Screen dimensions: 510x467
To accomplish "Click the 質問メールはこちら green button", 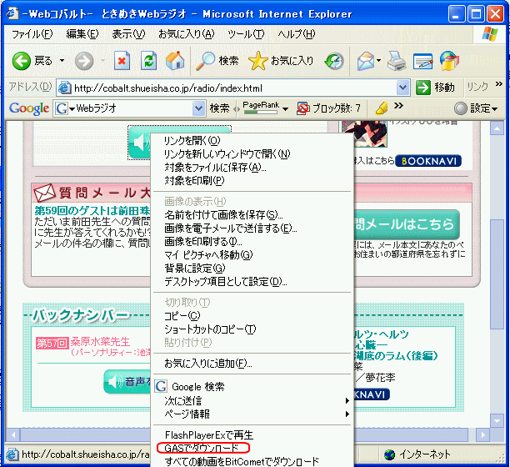I will pos(407,224).
